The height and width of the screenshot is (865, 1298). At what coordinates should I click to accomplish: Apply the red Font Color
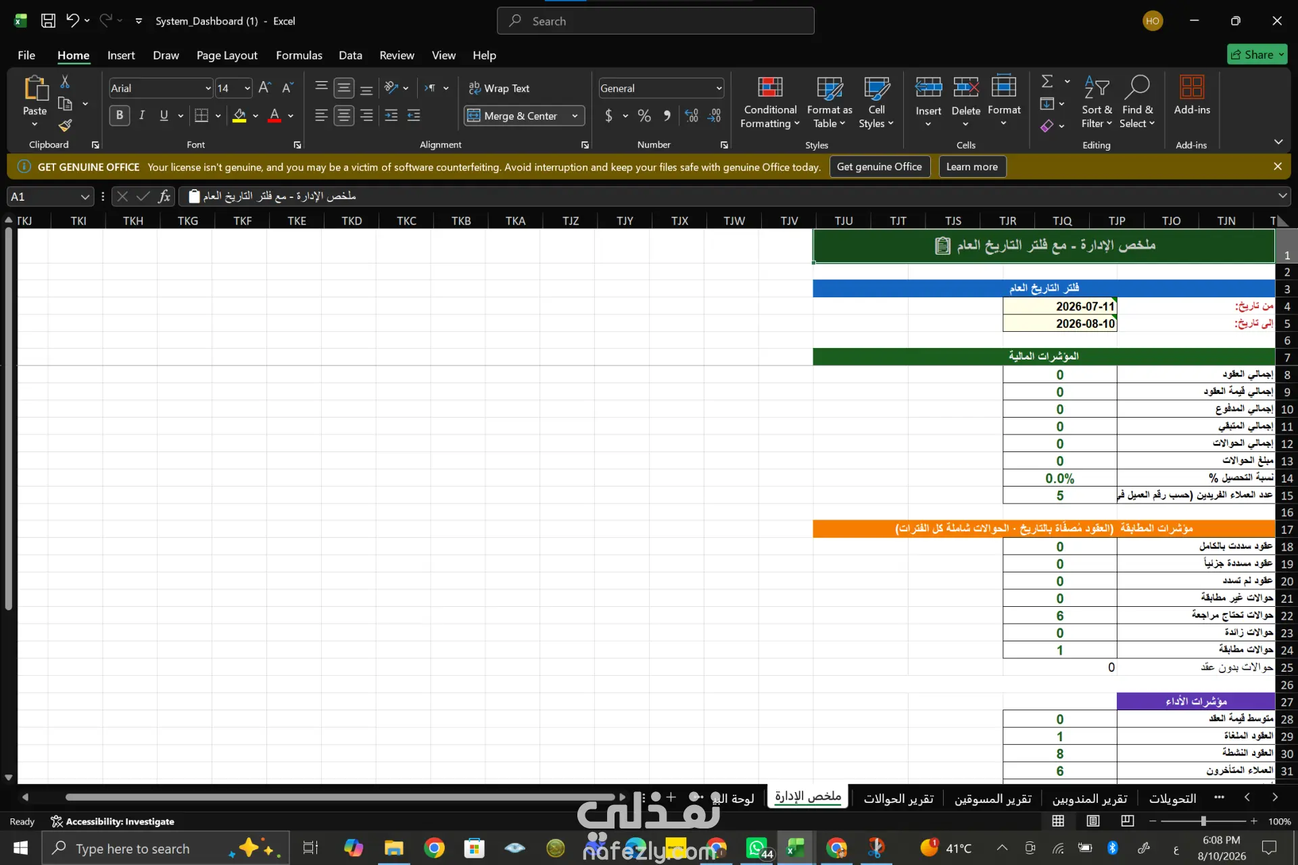point(274,116)
